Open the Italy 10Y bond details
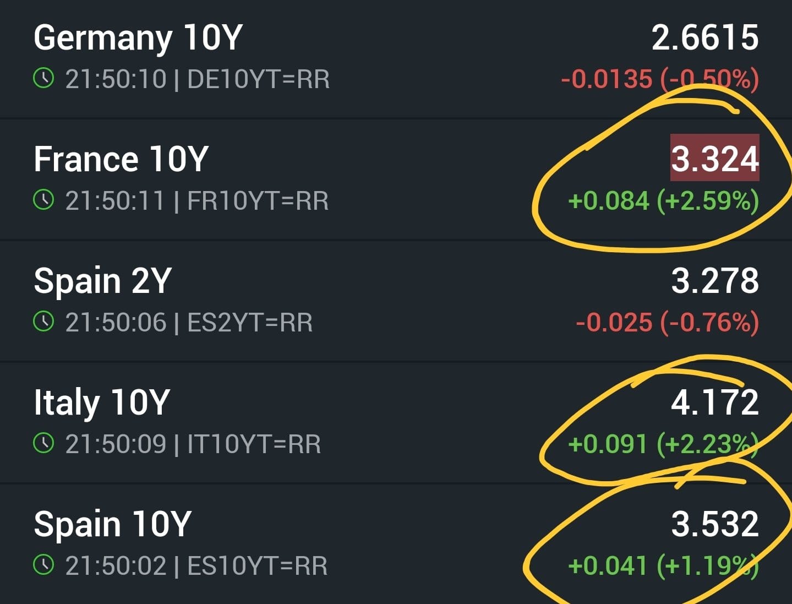The height and width of the screenshot is (604, 792). [x=102, y=402]
